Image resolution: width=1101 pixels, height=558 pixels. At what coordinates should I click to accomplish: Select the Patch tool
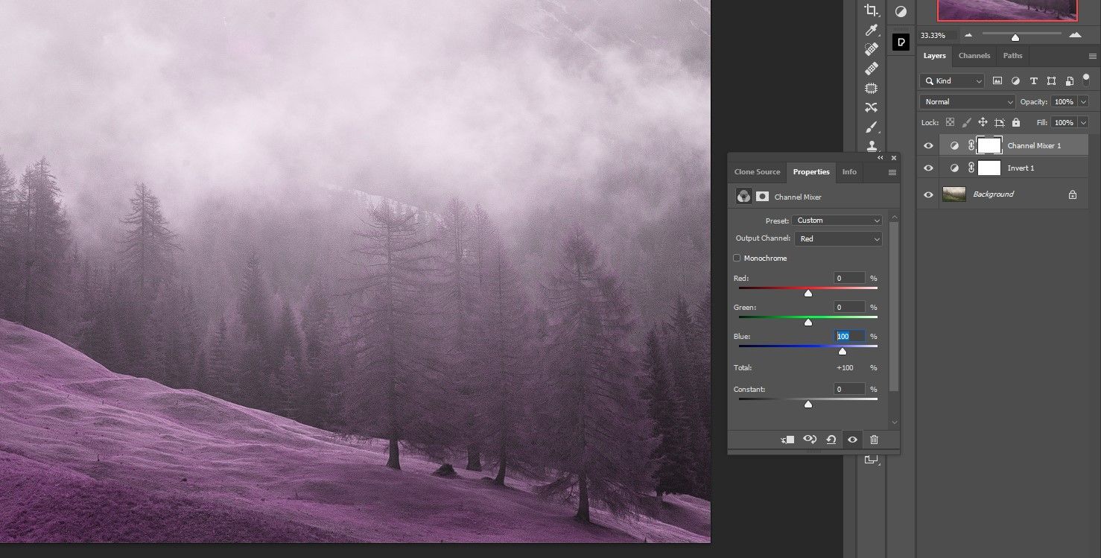point(871,88)
